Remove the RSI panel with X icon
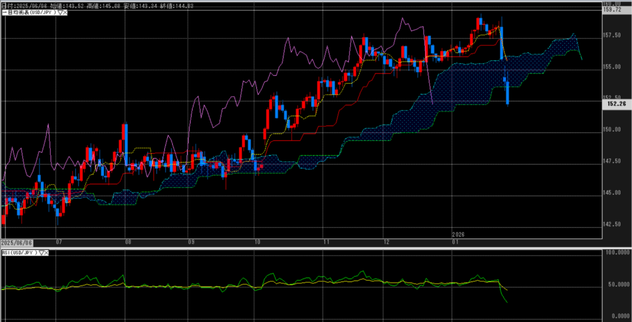Image resolution: width=632 pixels, height=322 pixels. click(x=47, y=252)
